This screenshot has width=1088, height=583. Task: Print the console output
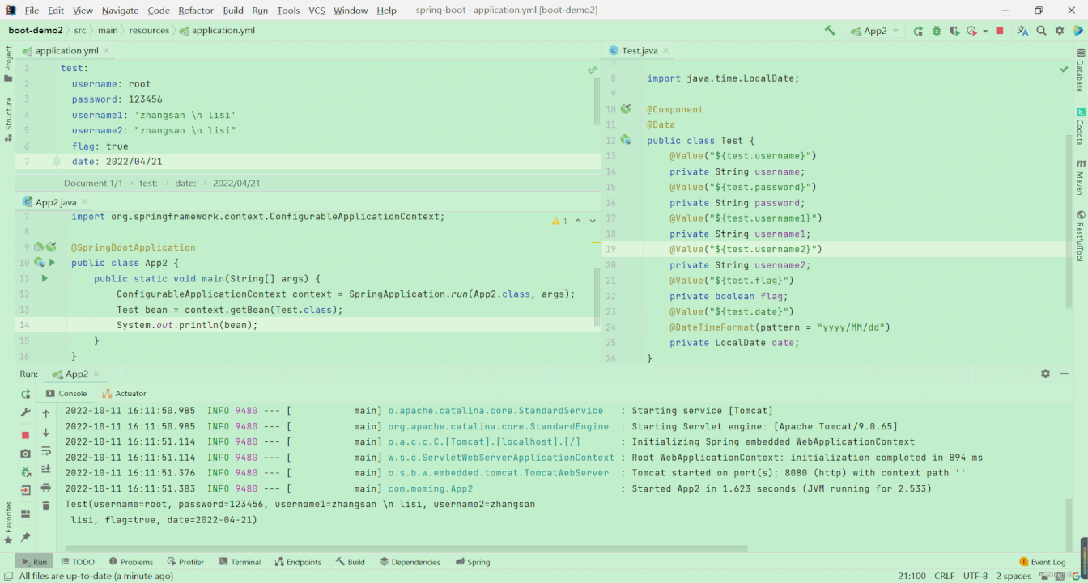tap(46, 488)
